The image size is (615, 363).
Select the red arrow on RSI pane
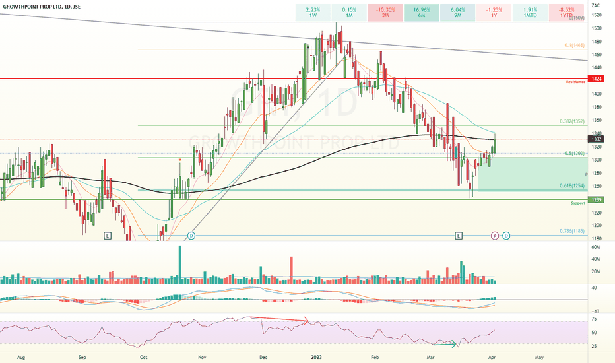point(279,319)
